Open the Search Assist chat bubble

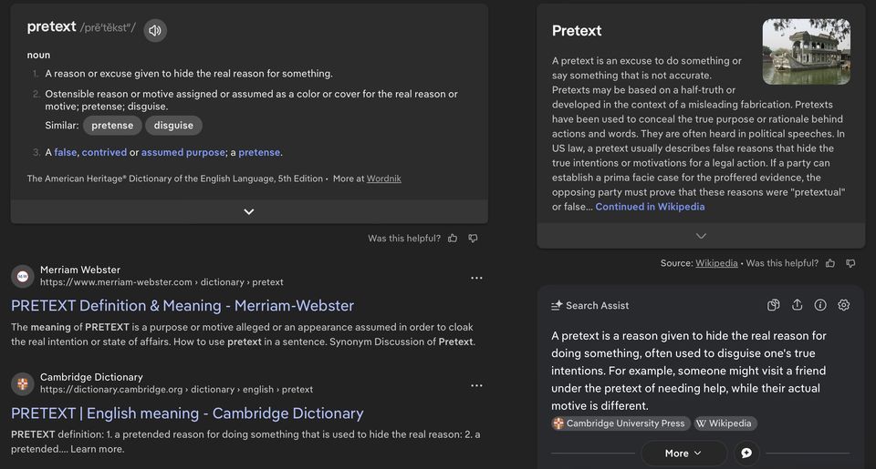(x=746, y=454)
